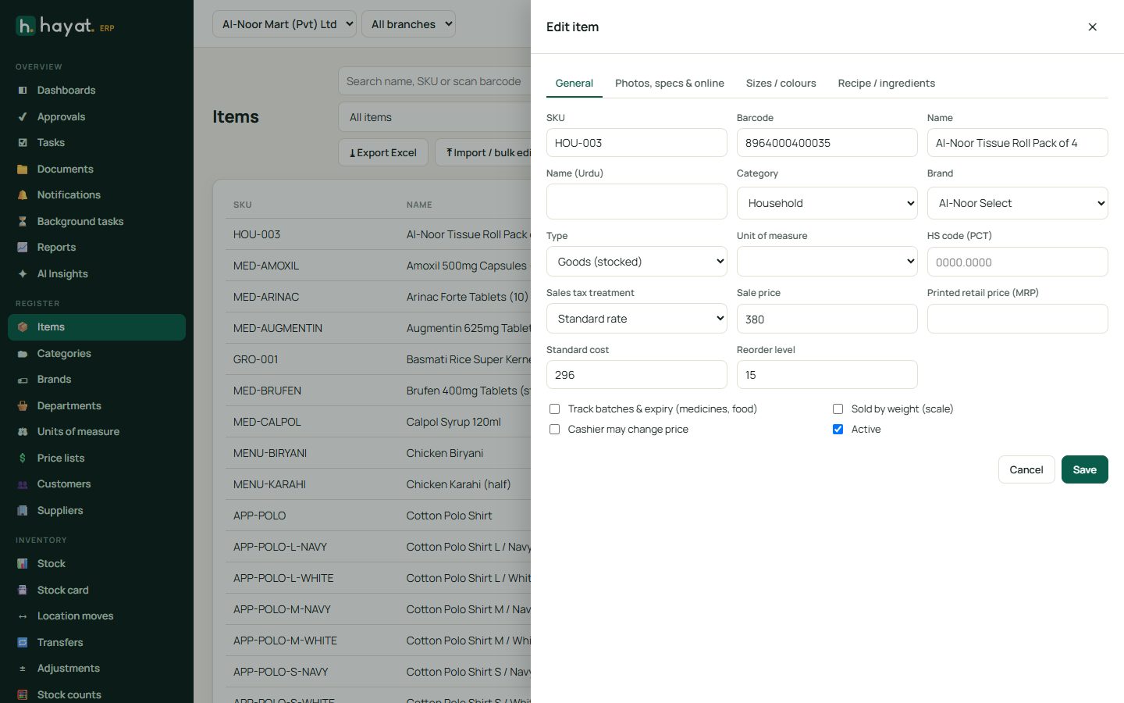Open the Recipe / ingredients tab

pyautogui.click(x=887, y=84)
